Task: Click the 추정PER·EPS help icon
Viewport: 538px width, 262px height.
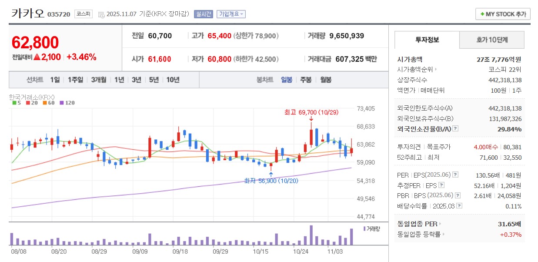Action: [x=441, y=185]
